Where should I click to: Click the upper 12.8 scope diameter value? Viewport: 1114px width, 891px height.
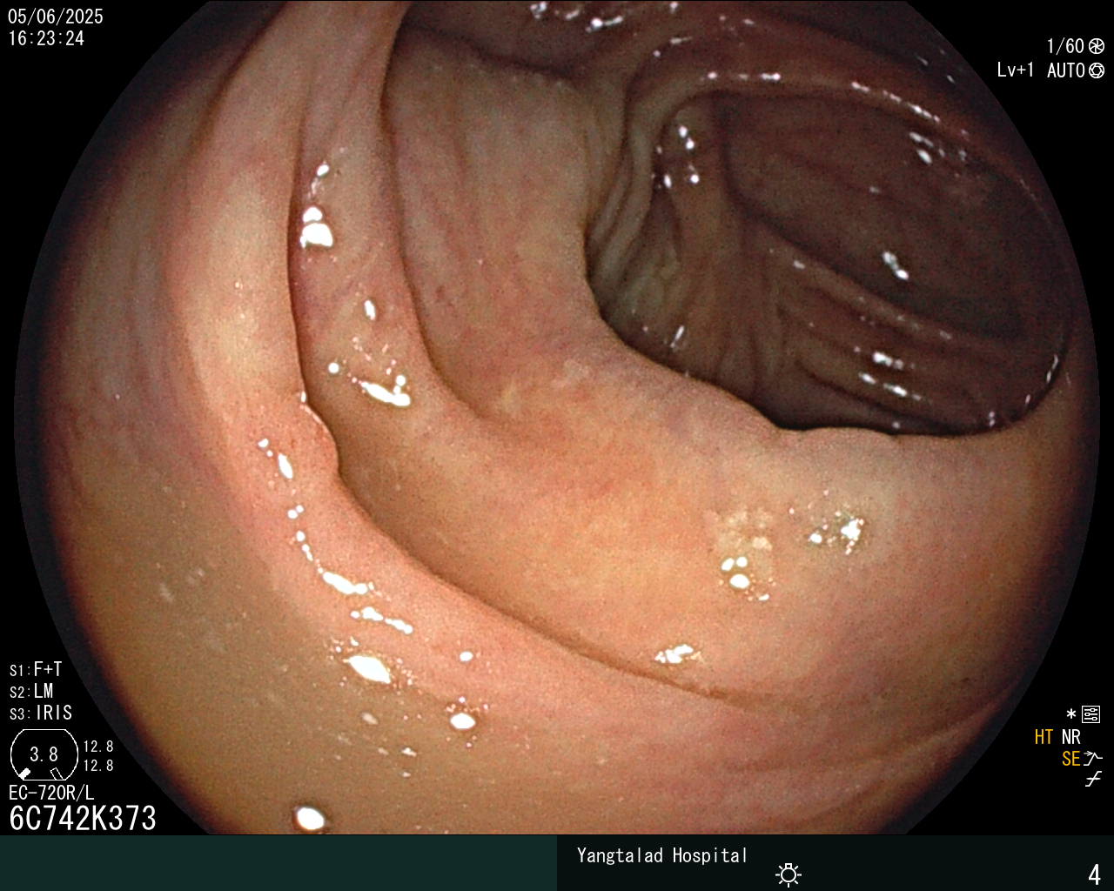click(98, 747)
